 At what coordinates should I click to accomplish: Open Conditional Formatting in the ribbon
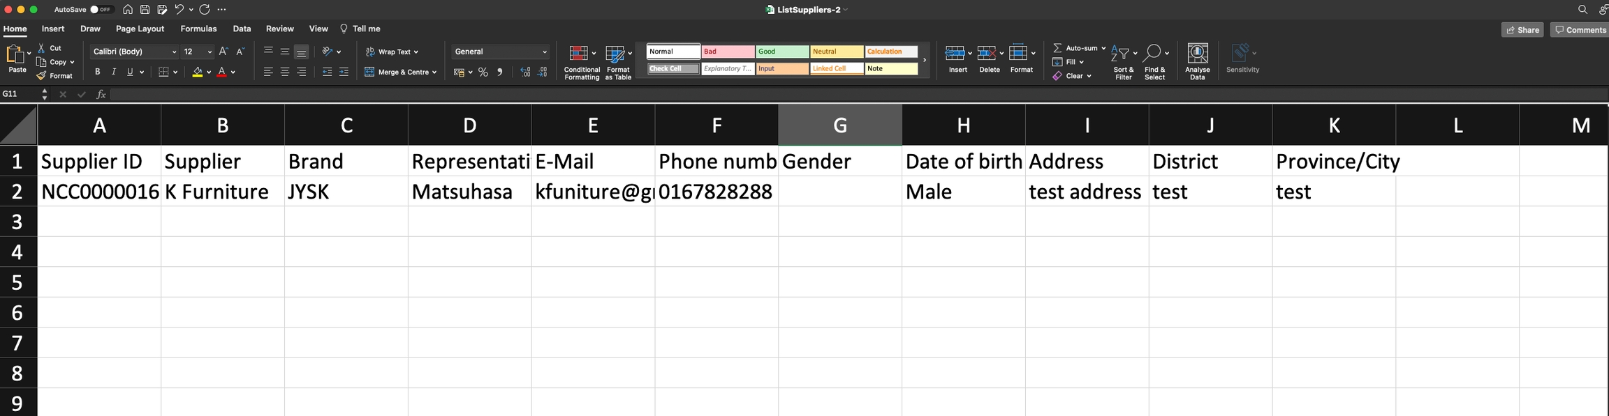click(581, 62)
